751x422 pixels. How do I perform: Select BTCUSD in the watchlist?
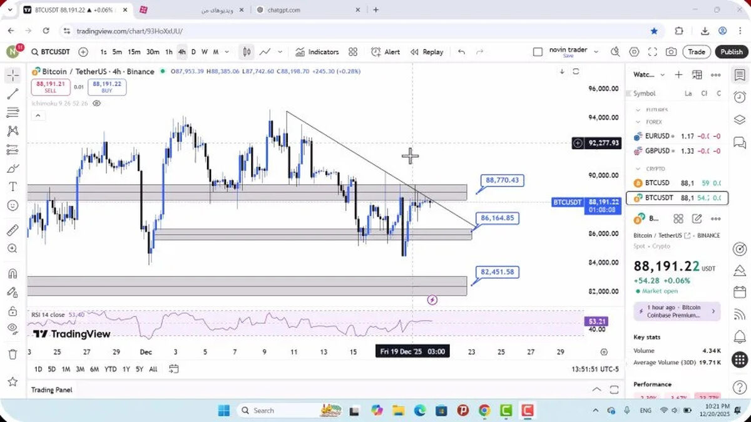(x=677, y=183)
